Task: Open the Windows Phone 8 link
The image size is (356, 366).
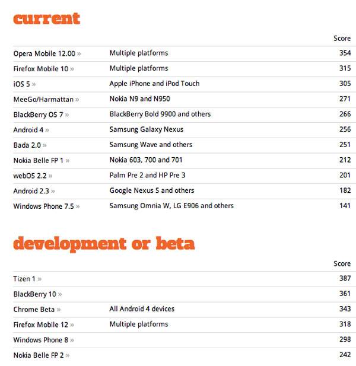Action: (x=43, y=340)
